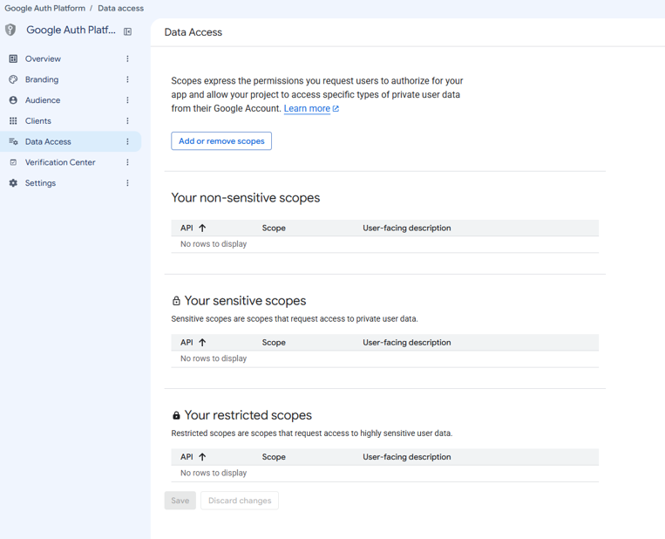
Task: Open Verification Center from the sidebar
Action: pyautogui.click(x=60, y=162)
